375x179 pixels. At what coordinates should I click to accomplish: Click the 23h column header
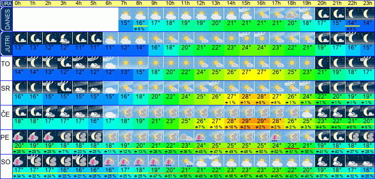pyautogui.click(x=367, y=3)
